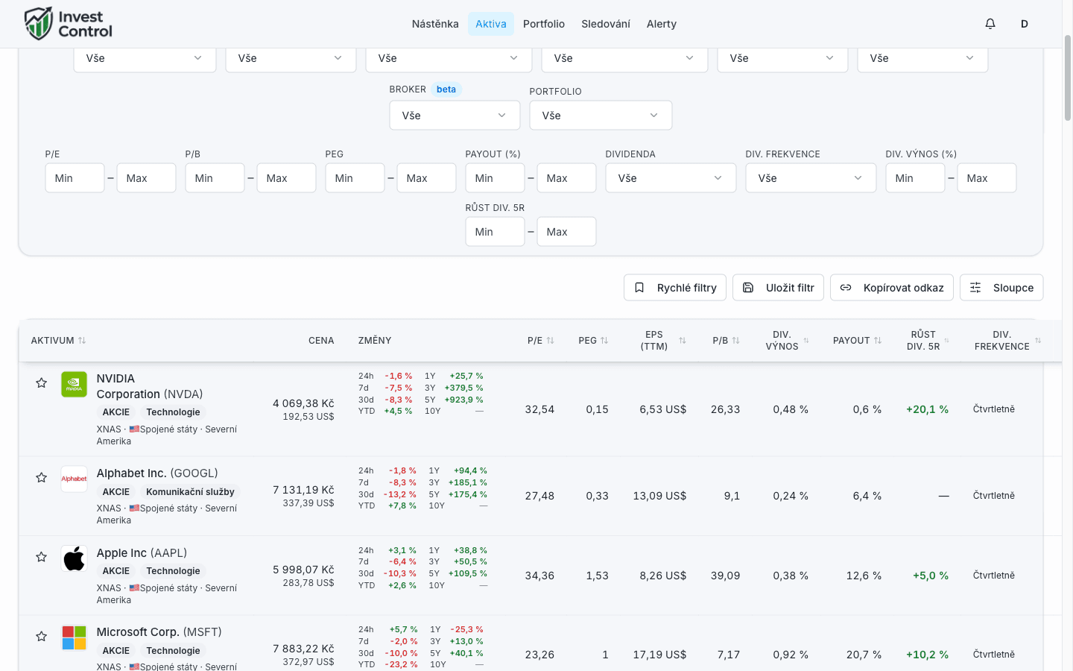Sort by the DIV. VÝNOS column arrows
This screenshot has height=671, width=1073.
tap(805, 341)
